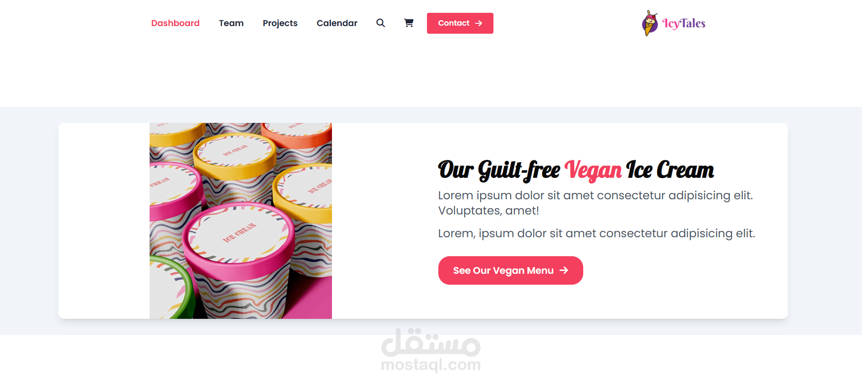
Task: Select the Projects nav item
Action: click(x=280, y=23)
